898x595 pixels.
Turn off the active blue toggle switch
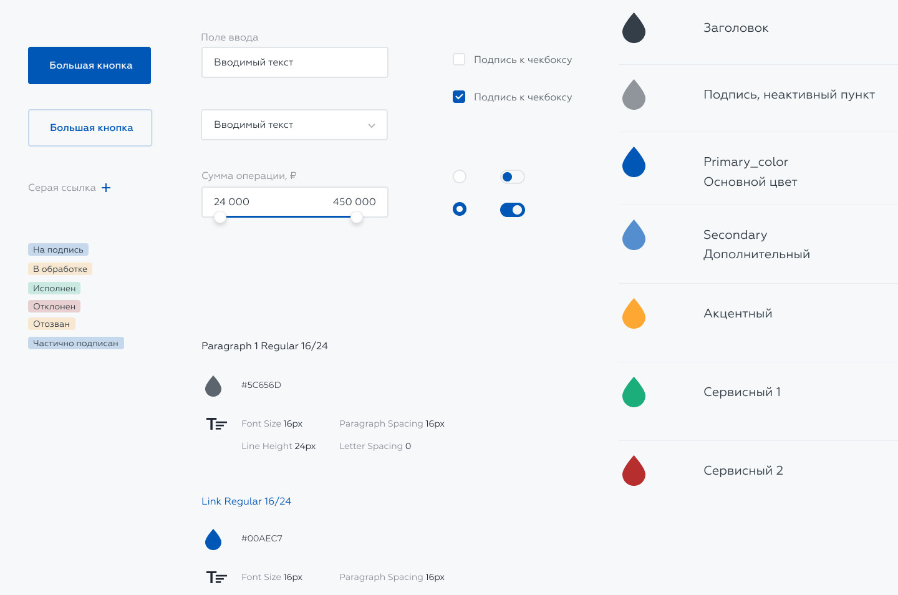pyautogui.click(x=513, y=210)
